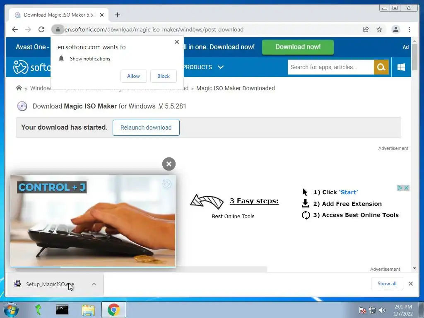View site information via the lock icon
This screenshot has height=318, width=424.
(x=58, y=29)
